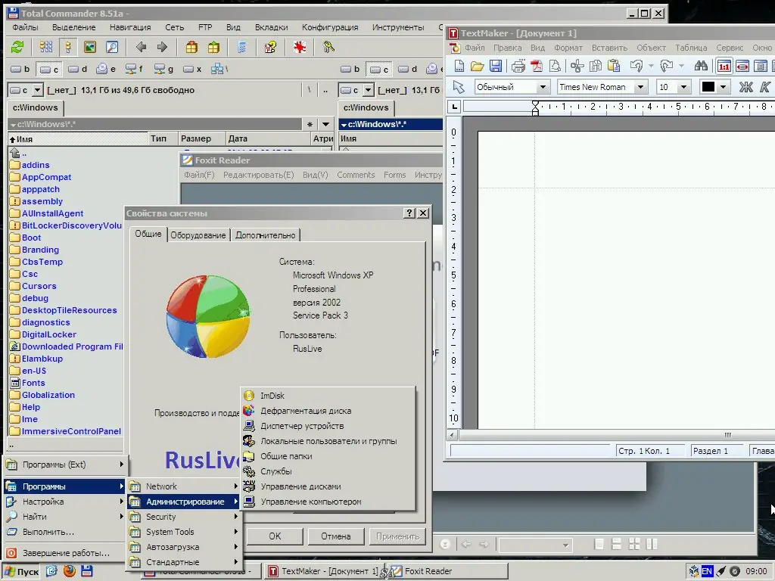This screenshot has height=581, width=775.
Task: Launch Firefox from quick launch bar
Action: click(70, 571)
